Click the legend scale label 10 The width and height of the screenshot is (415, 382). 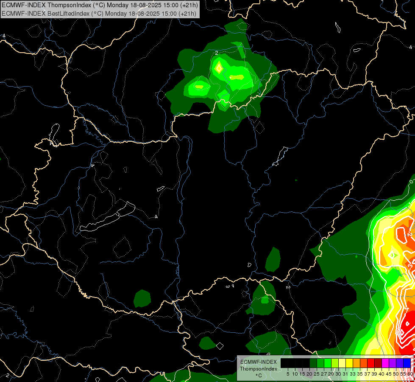[x=295, y=374]
